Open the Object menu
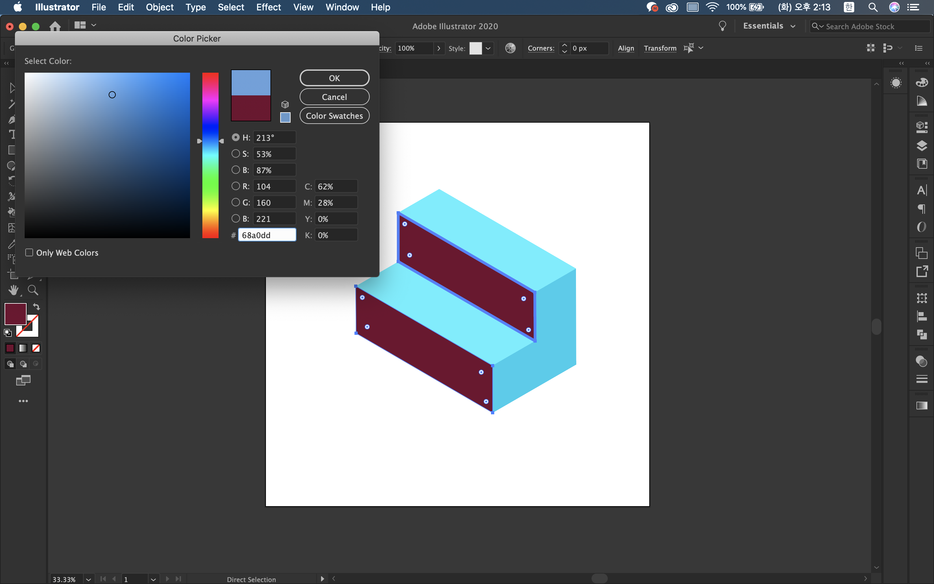Screen dimensions: 934x584 click(x=160, y=7)
